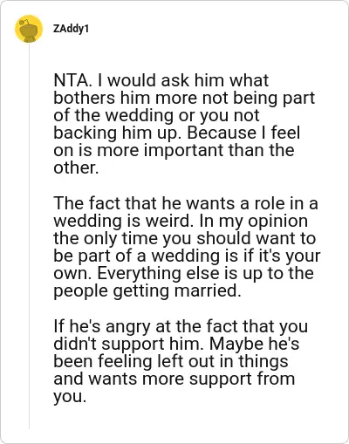Click the line 'on is more important than the'
The image size is (349, 444).
174,150
